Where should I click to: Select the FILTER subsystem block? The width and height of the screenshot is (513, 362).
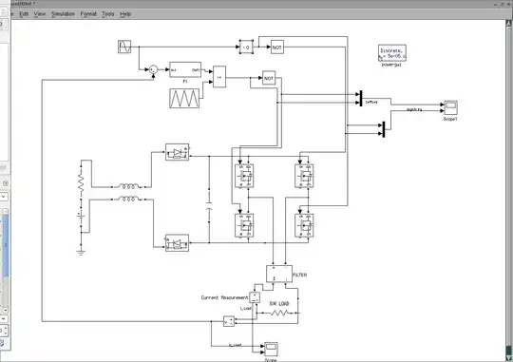[x=279, y=274]
